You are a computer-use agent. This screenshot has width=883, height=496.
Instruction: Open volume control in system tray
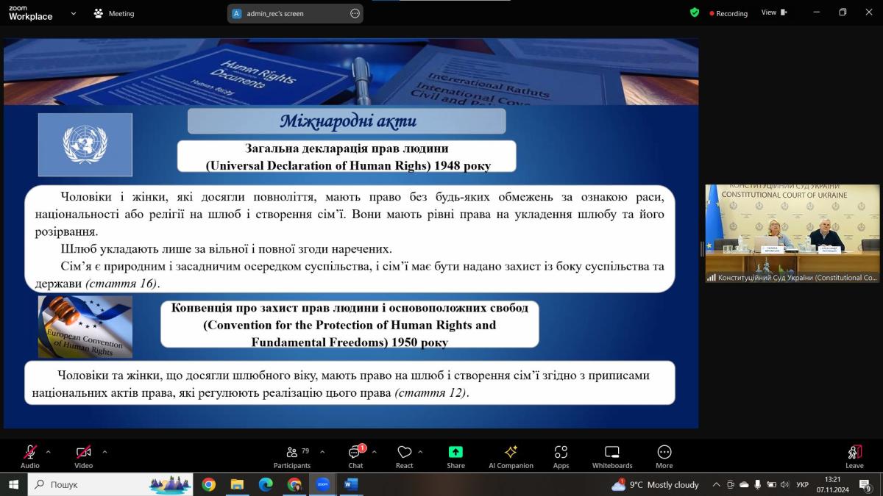point(785,485)
